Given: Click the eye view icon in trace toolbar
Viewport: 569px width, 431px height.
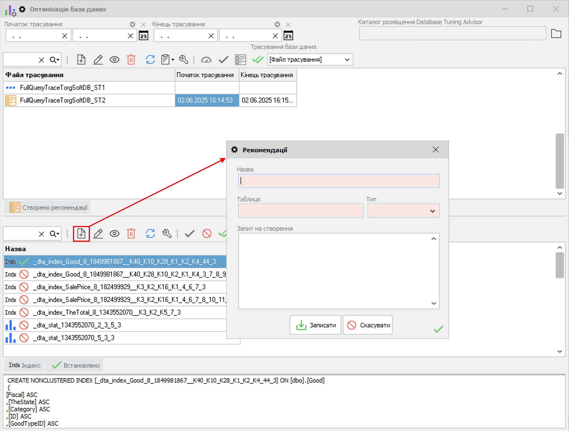Looking at the screenshot, I should (x=114, y=59).
